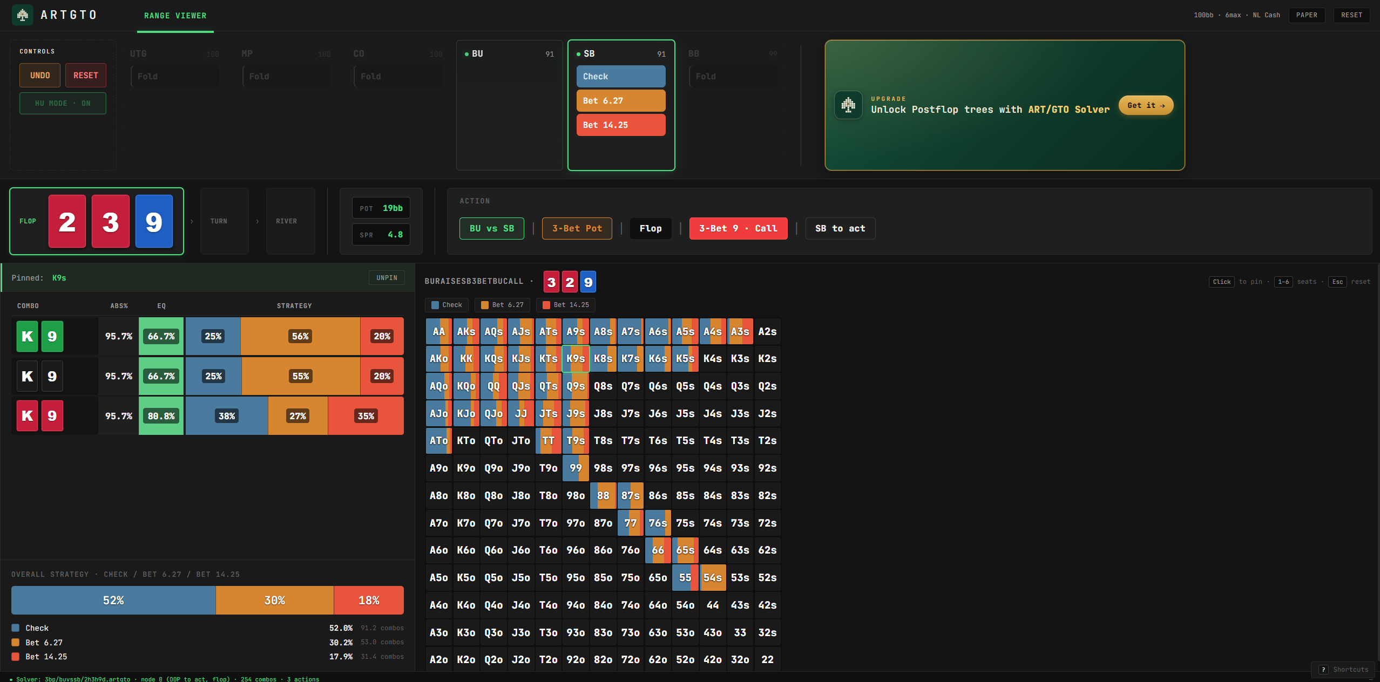1380x682 pixels.
Task: Toggle the Check legend filter
Action: click(447, 305)
